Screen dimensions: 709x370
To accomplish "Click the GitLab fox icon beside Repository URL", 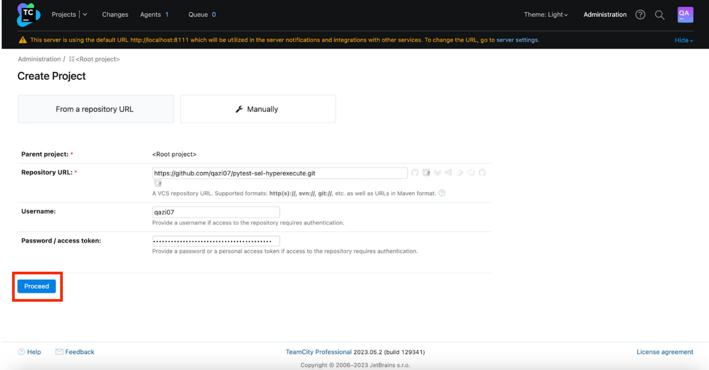I will click(x=437, y=173).
